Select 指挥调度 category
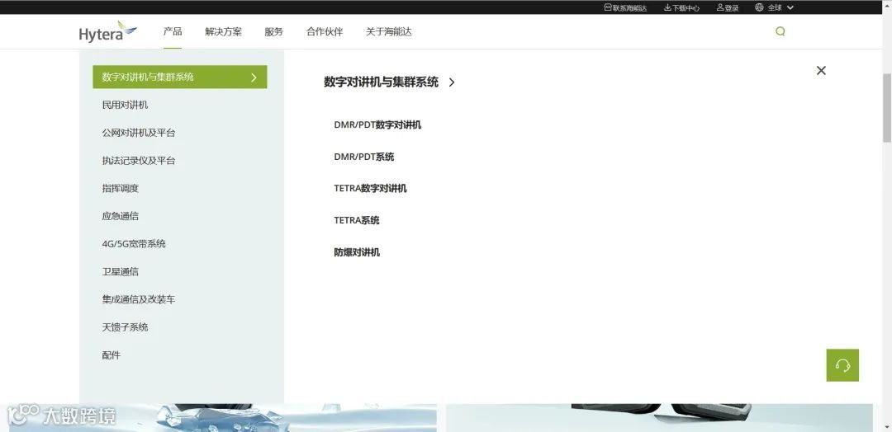892x432 pixels. [x=121, y=189]
